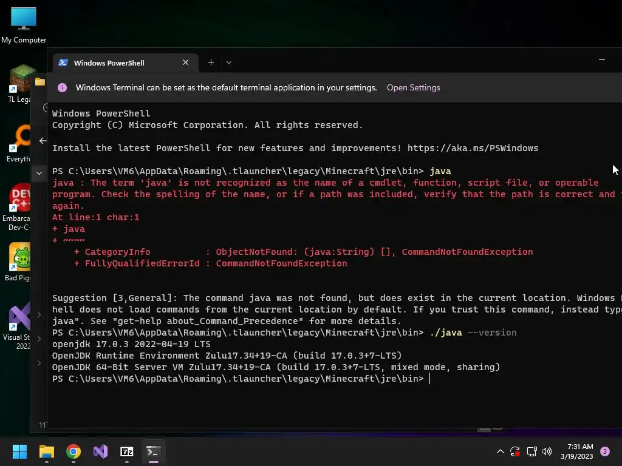The height and width of the screenshot is (466, 622).
Task: Open Visual Studio from the taskbar
Action: coord(100,451)
